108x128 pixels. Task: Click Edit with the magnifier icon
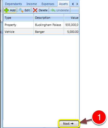click(24, 10)
